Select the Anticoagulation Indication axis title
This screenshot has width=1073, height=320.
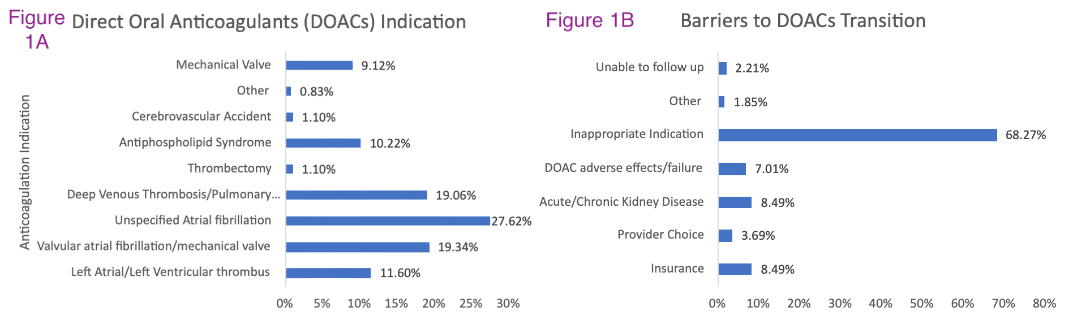[25, 172]
